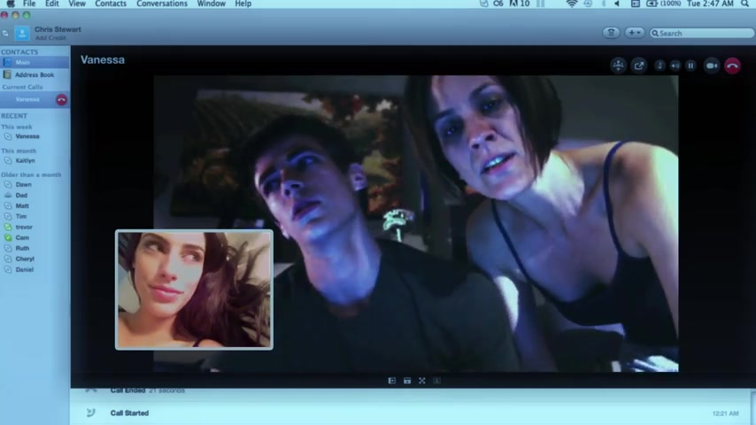This screenshot has height=425, width=756.
Task: Click the share screen arrow icon
Action: point(638,66)
